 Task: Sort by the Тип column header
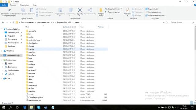pyautogui.click(x=82, y=27)
